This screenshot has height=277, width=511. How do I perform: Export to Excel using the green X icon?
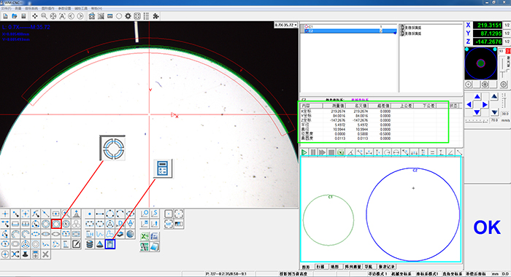click(145, 237)
